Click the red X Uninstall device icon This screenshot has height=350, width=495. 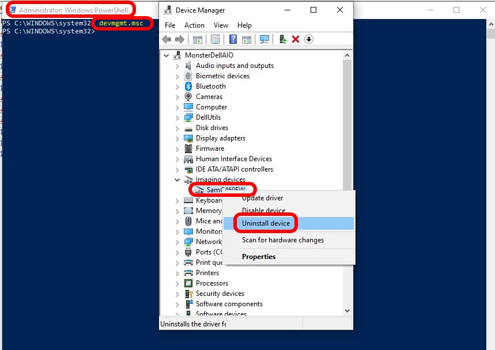pos(296,39)
